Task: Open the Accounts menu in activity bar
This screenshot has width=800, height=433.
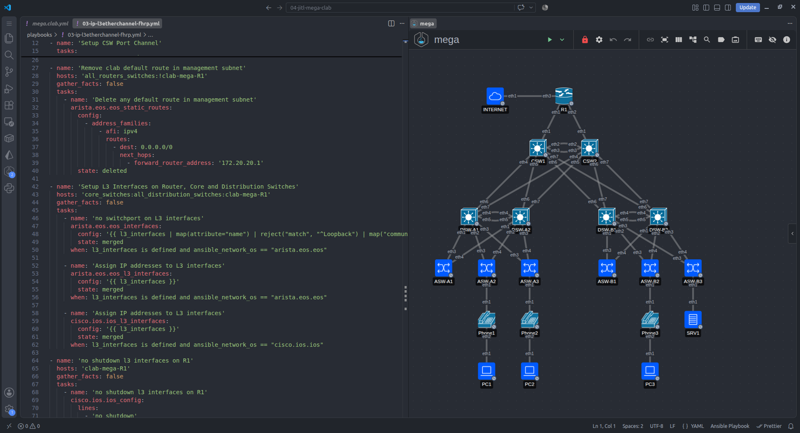Action: point(9,393)
